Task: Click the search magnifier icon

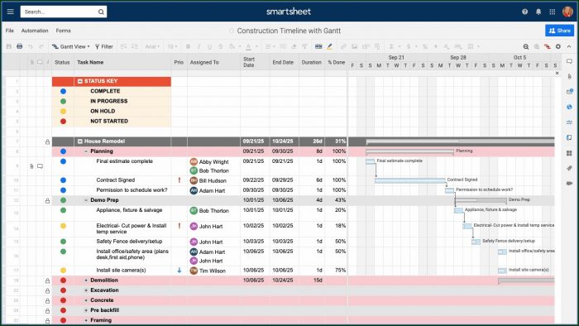Action: (x=101, y=12)
